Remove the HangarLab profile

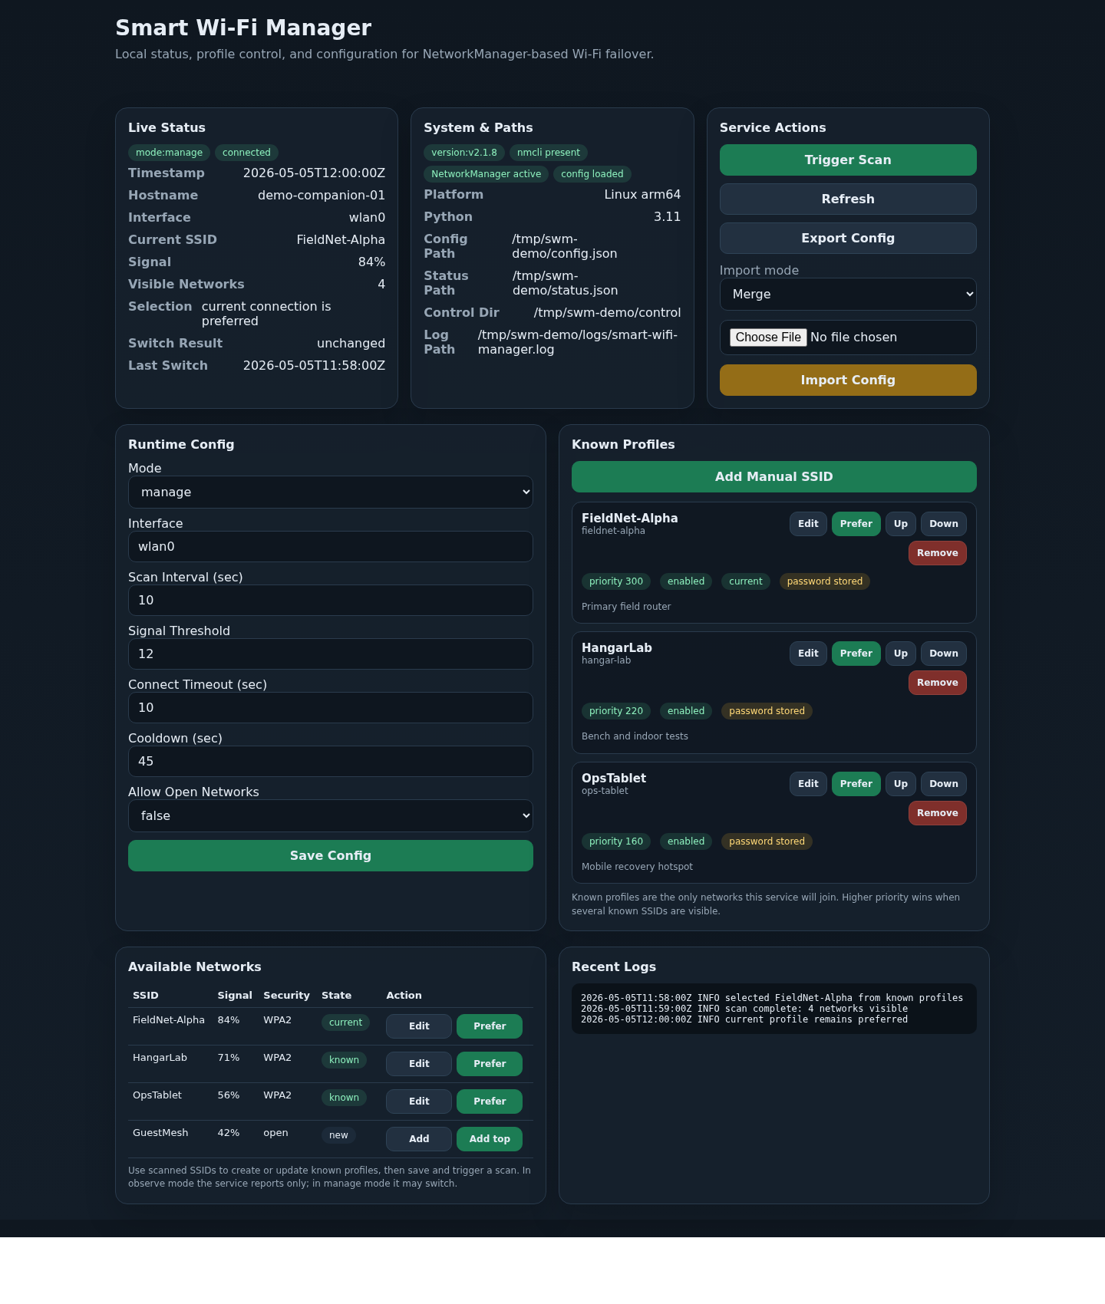coord(938,683)
